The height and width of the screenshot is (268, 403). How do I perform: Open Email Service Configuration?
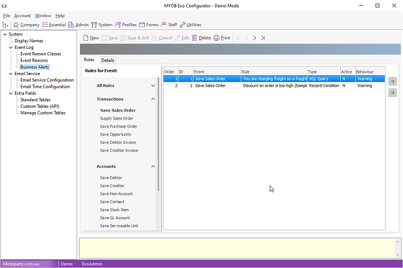pyautogui.click(x=47, y=80)
